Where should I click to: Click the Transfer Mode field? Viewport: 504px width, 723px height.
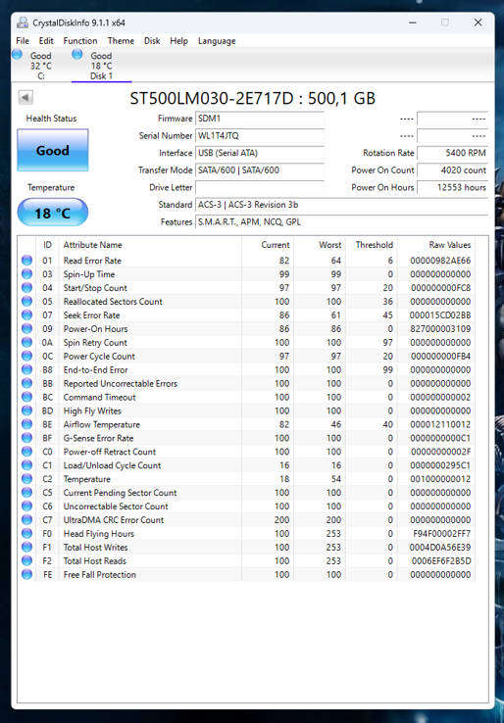click(260, 170)
